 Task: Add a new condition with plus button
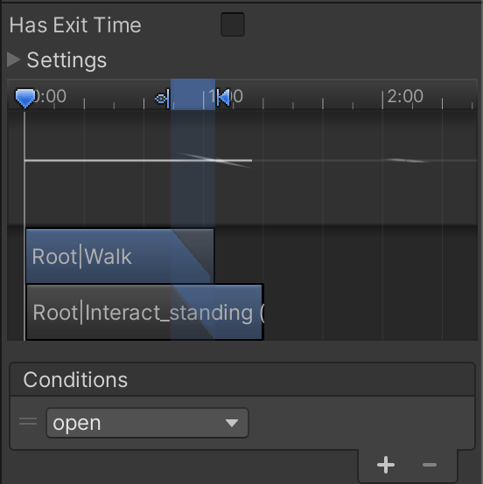point(386,465)
